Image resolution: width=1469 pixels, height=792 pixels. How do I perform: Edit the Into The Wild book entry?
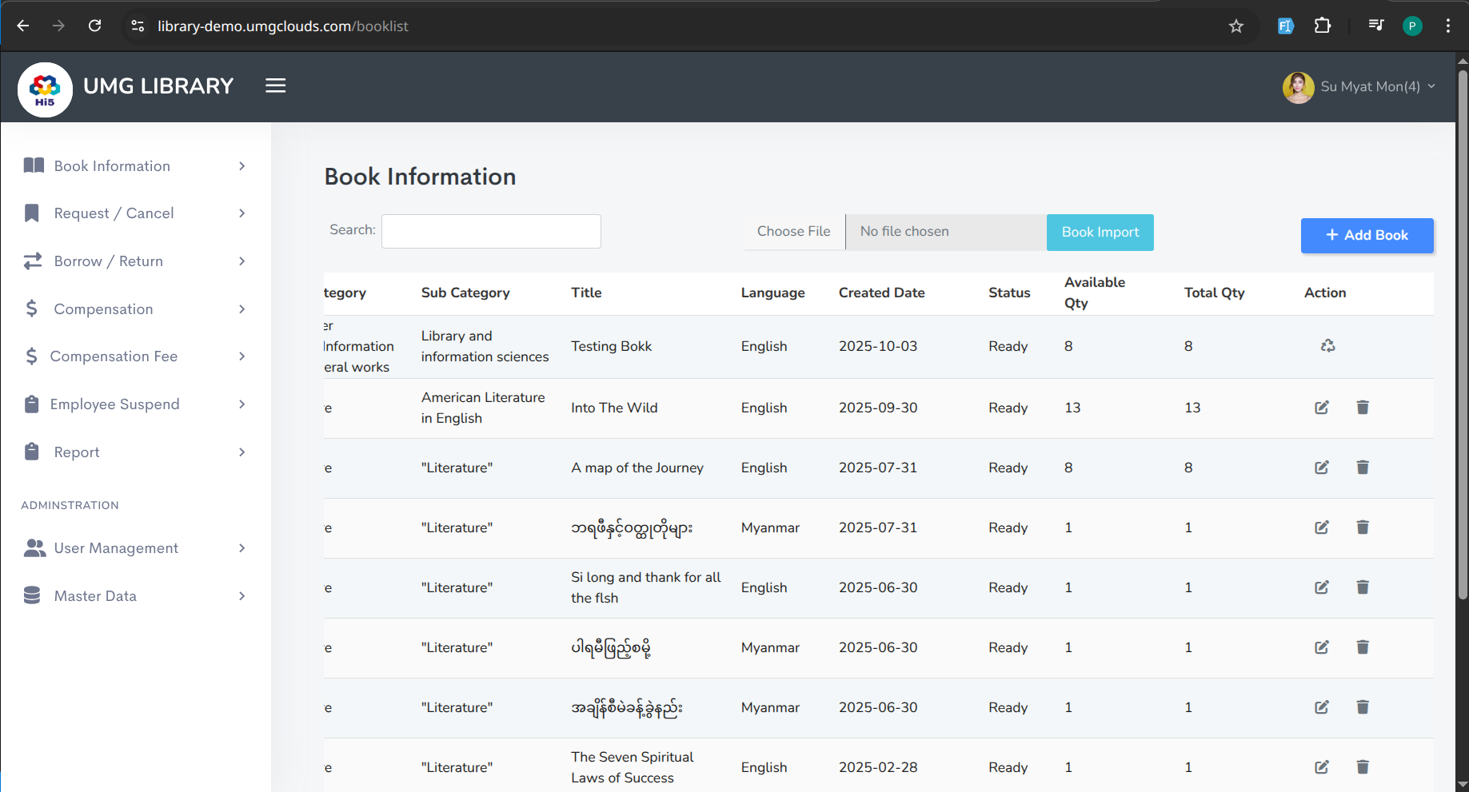coord(1322,408)
